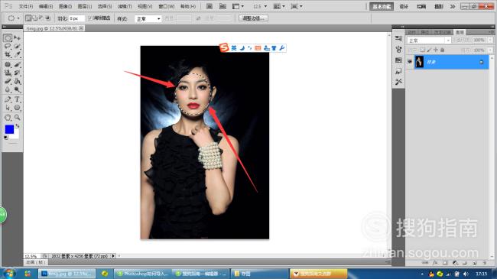Open Windows Start button
The height and width of the screenshot is (279, 497).
(x=8, y=274)
